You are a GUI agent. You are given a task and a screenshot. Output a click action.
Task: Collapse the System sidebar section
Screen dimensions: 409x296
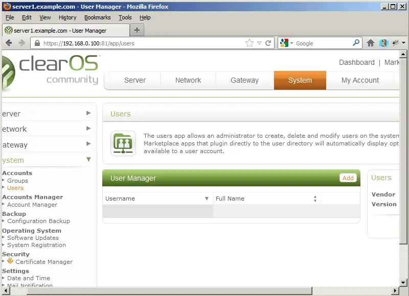[88, 160]
